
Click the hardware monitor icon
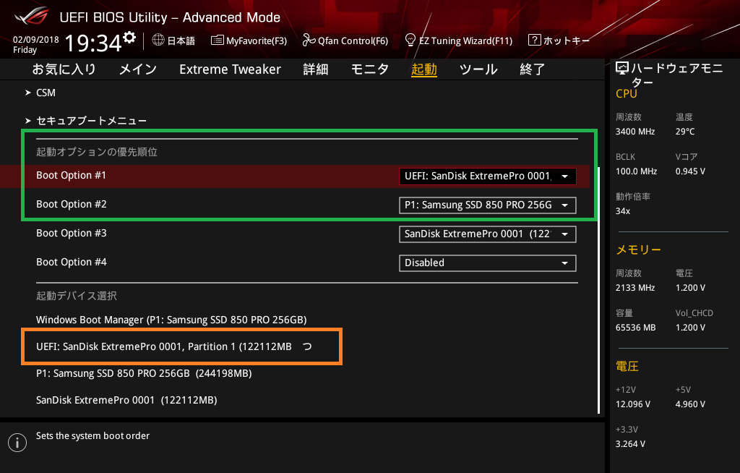tap(622, 69)
